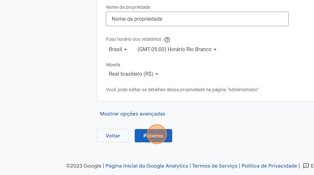The height and width of the screenshot is (175, 314).
Task: Visit the Política de Privacidade link
Action: coord(269,166)
